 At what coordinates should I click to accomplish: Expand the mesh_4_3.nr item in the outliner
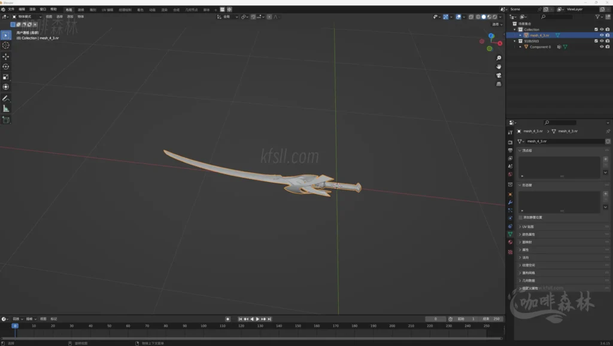tap(520, 35)
